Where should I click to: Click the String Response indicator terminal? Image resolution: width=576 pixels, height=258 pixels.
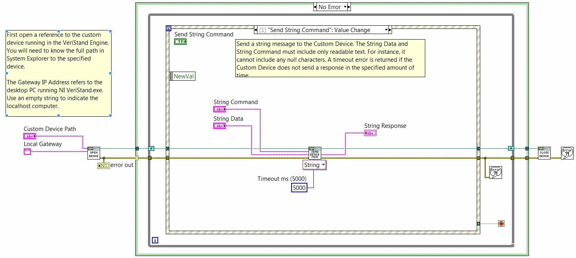[x=370, y=133]
